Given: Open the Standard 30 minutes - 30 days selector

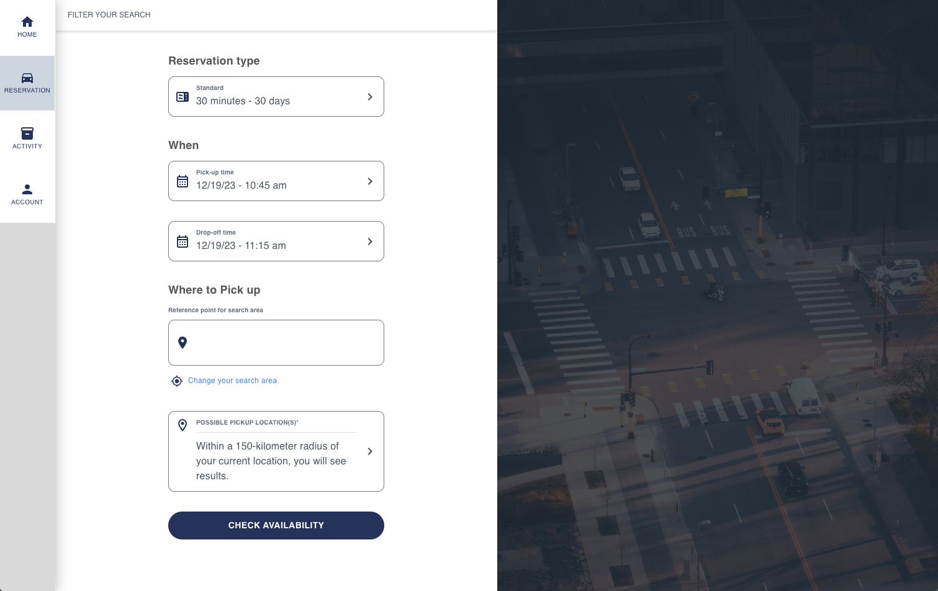Looking at the screenshot, I should point(276,97).
